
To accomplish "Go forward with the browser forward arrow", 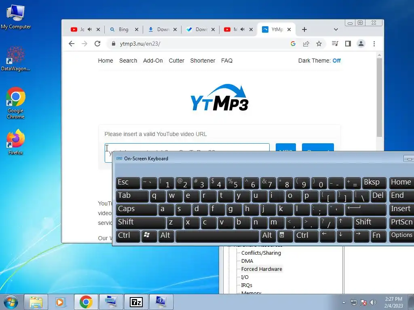I will (84, 44).
